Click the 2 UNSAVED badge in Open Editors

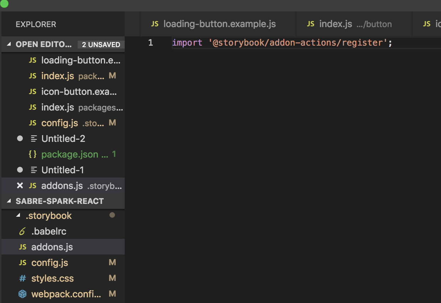101,44
